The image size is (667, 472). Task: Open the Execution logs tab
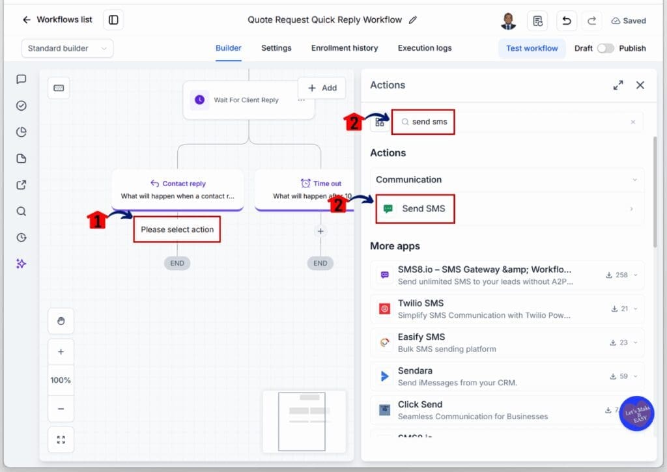(425, 48)
